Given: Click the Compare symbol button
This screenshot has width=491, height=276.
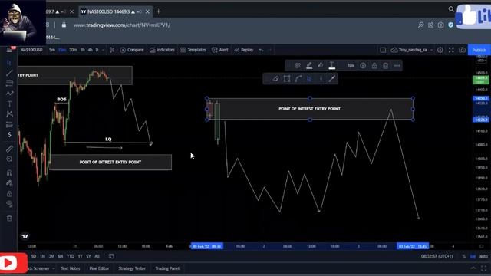Looking at the screenshot, I should pyautogui.click(x=132, y=50).
